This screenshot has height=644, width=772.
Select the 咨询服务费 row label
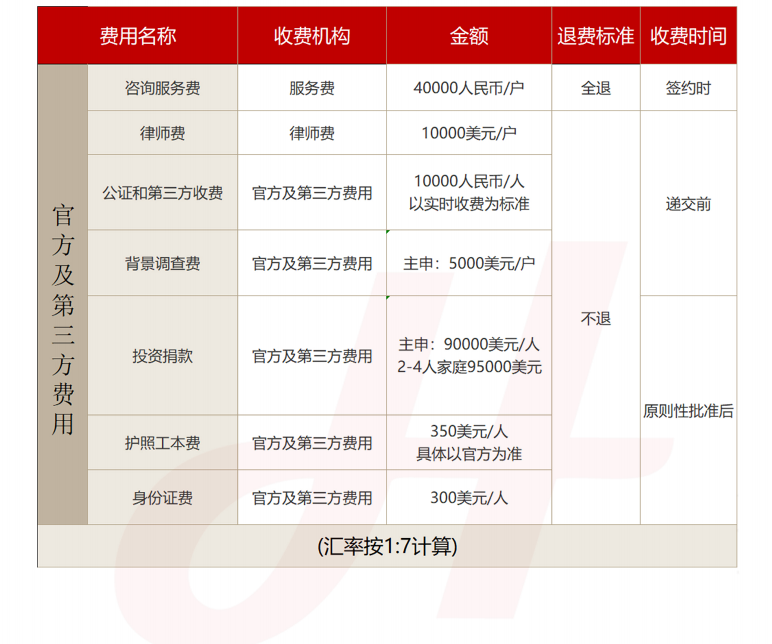(162, 88)
